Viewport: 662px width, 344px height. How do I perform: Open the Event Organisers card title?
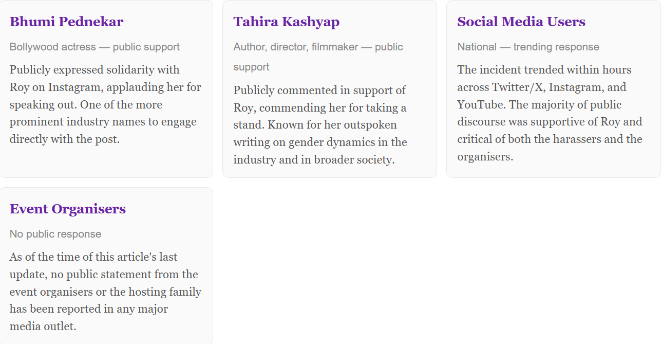coord(67,209)
